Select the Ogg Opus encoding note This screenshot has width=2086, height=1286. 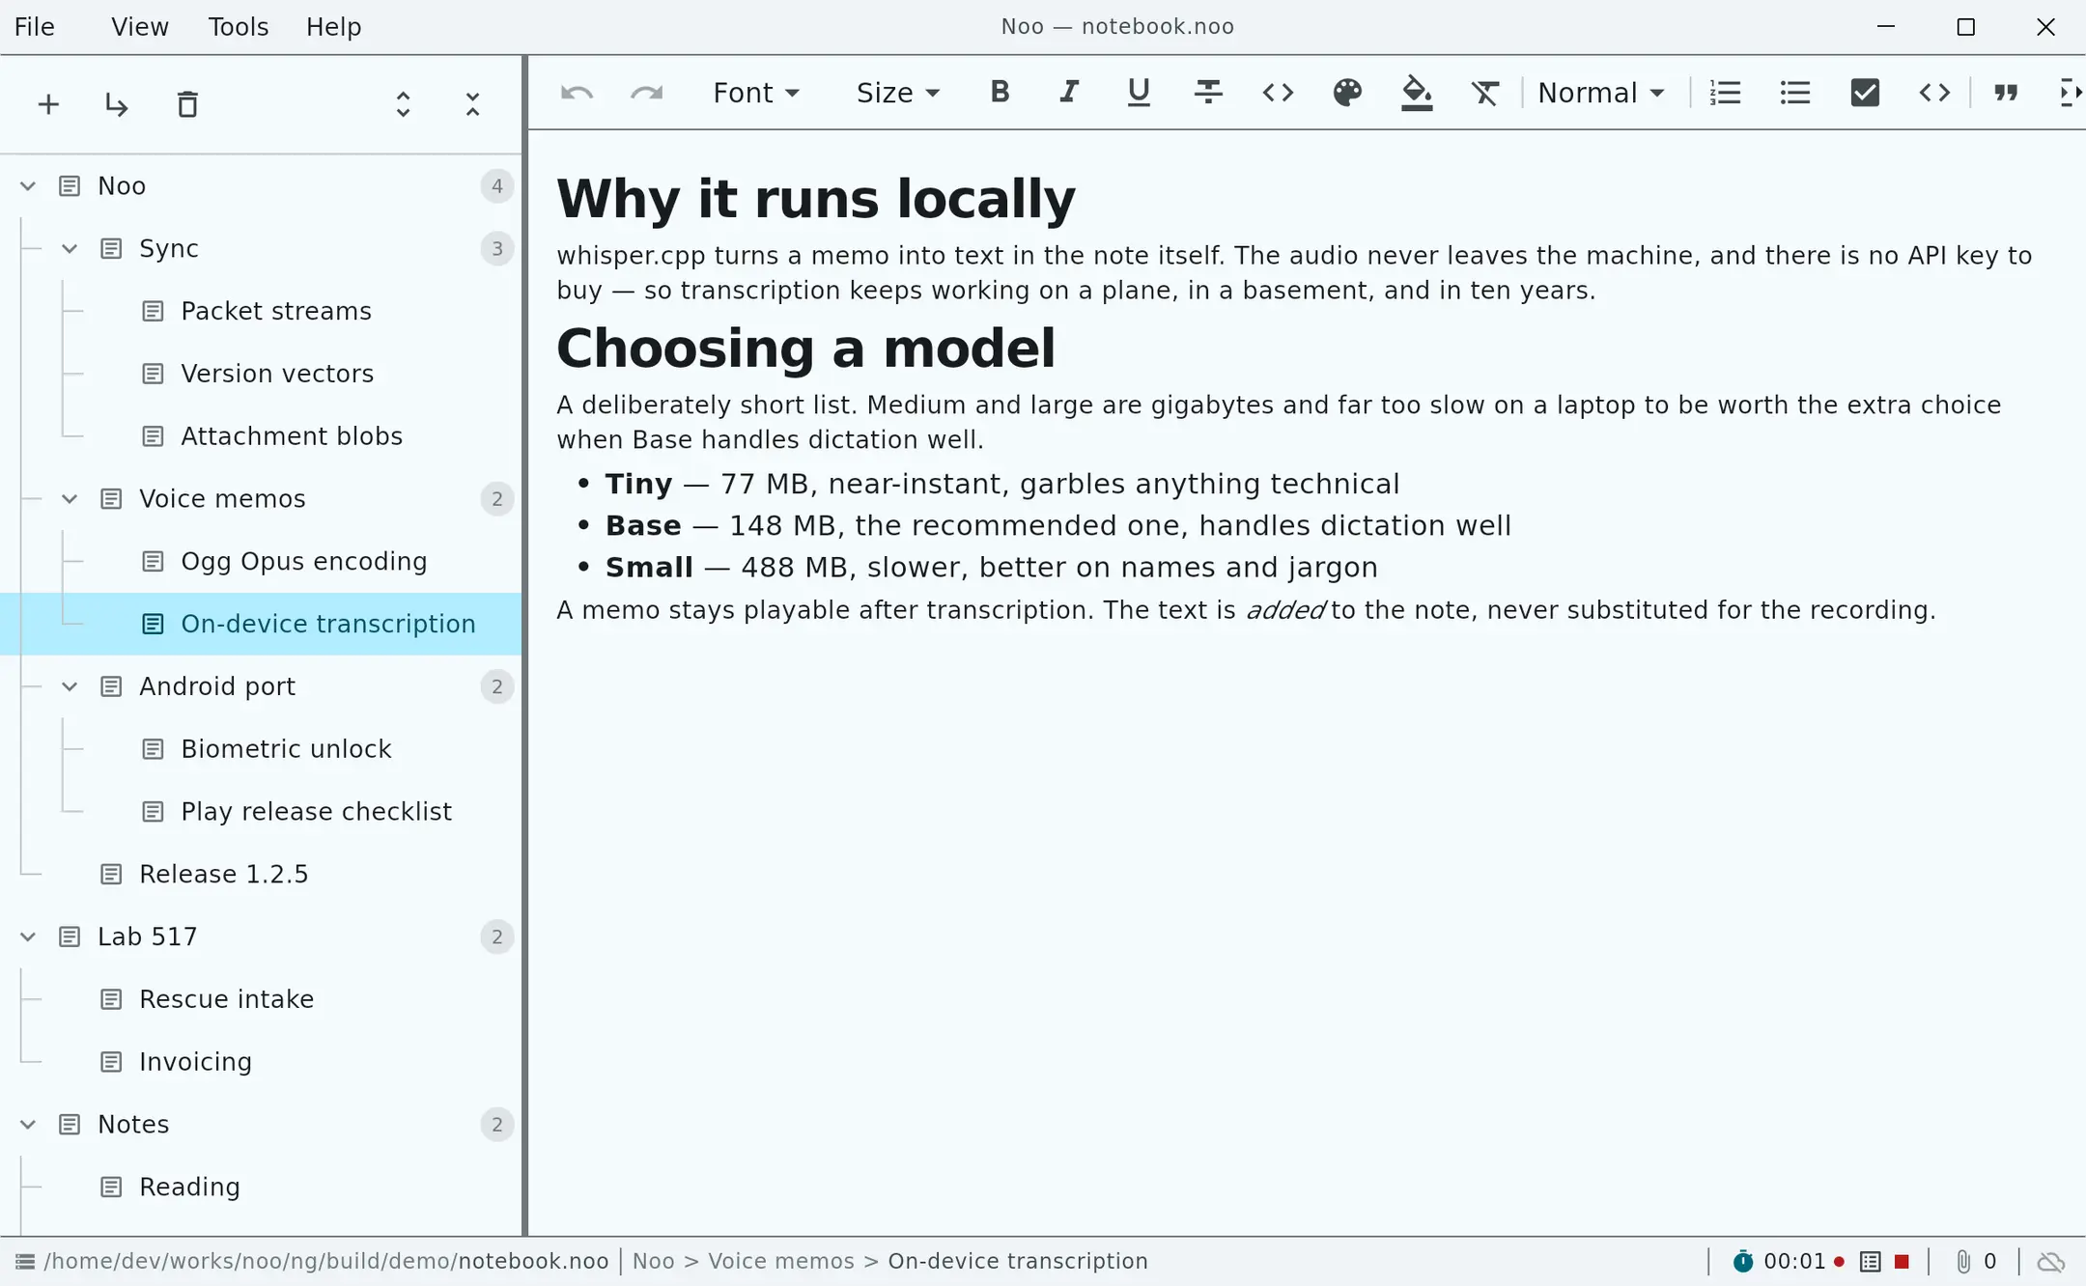pyautogui.click(x=261, y=562)
